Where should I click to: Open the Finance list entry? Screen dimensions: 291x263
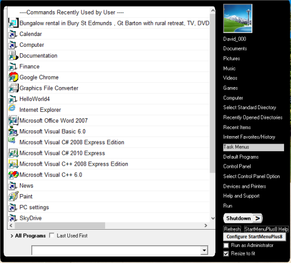tap(30, 67)
